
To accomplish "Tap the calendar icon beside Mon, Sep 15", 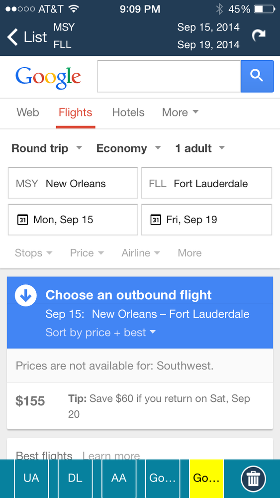I will tap(22, 220).
